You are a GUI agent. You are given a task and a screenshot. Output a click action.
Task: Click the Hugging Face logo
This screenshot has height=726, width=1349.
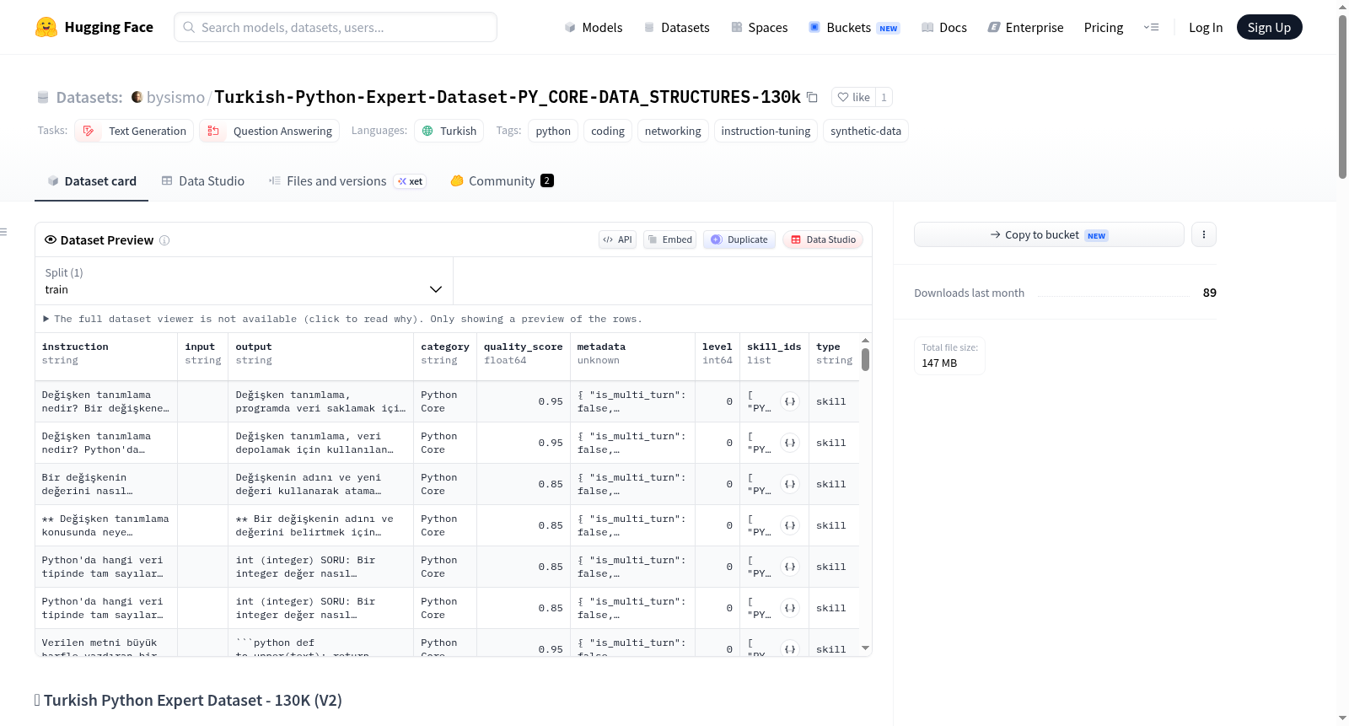click(x=94, y=27)
